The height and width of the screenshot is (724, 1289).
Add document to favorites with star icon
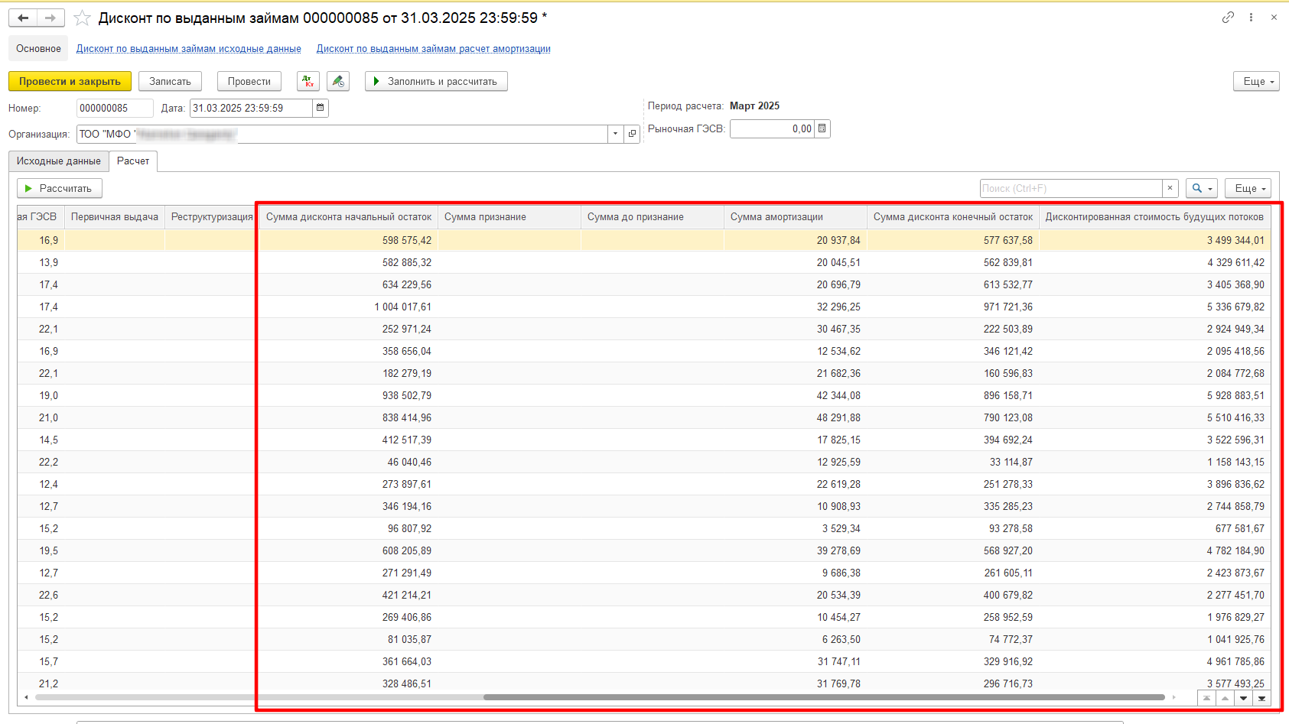click(x=82, y=18)
